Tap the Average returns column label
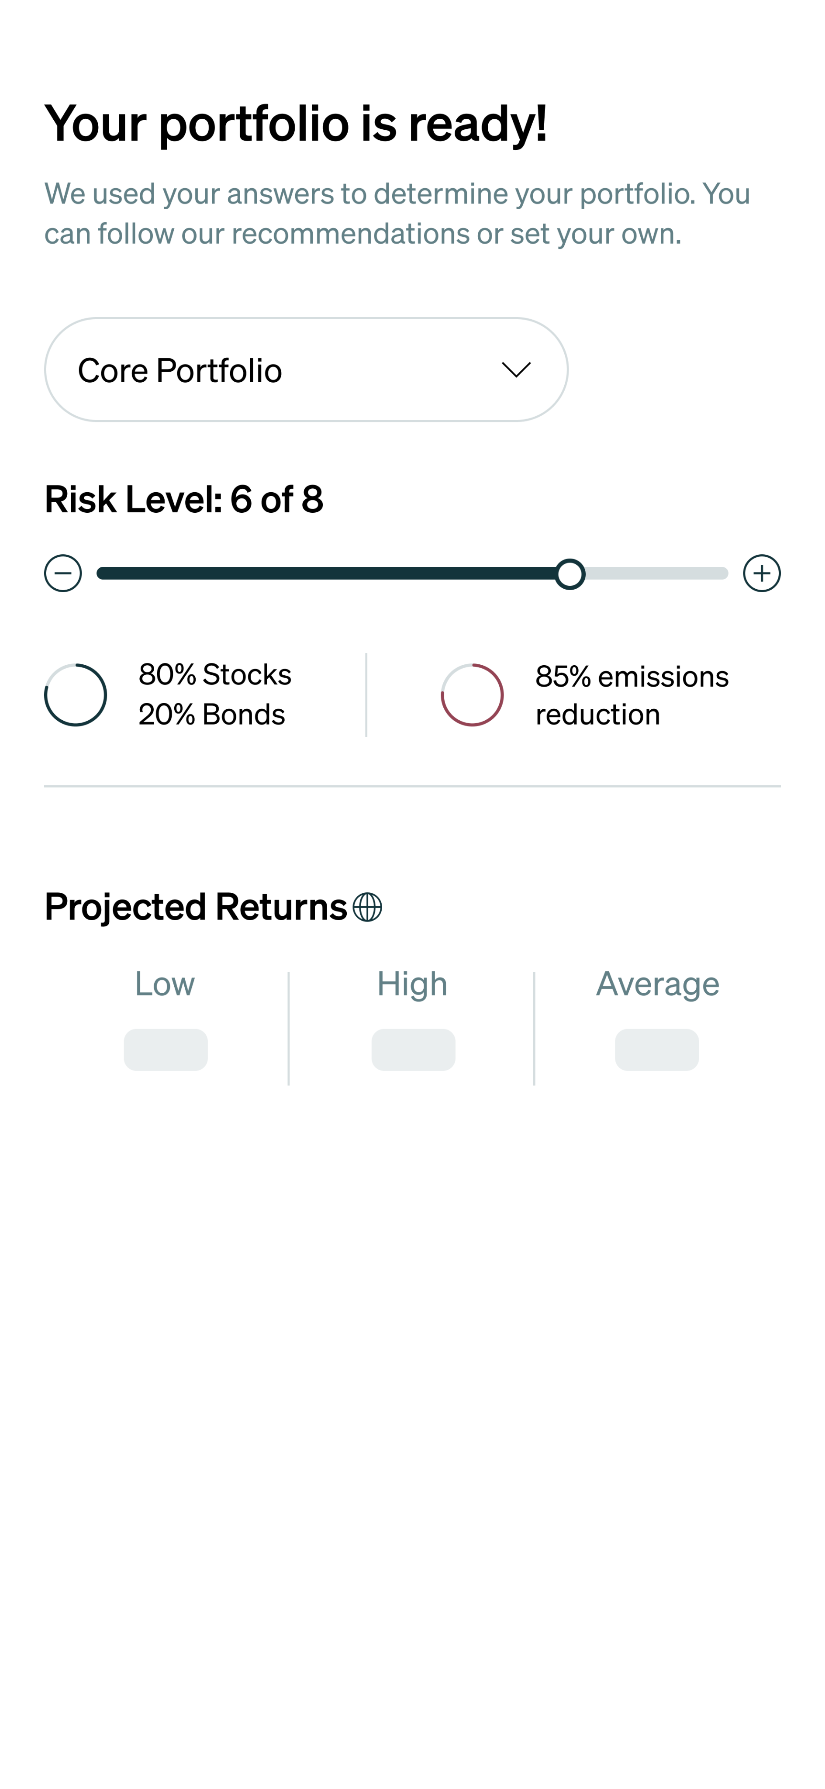This screenshot has width=825, height=1789. coord(657,984)
